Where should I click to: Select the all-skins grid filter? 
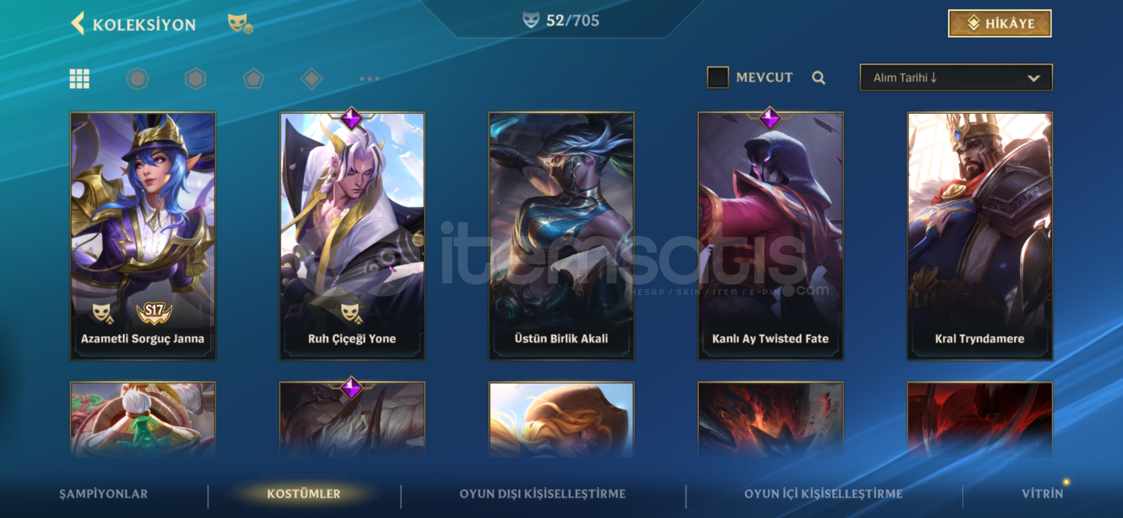(80, 78)
